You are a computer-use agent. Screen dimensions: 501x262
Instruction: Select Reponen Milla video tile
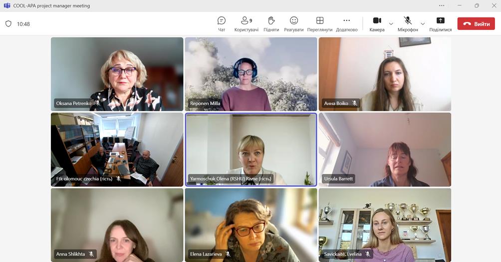[x=250, y=74]
